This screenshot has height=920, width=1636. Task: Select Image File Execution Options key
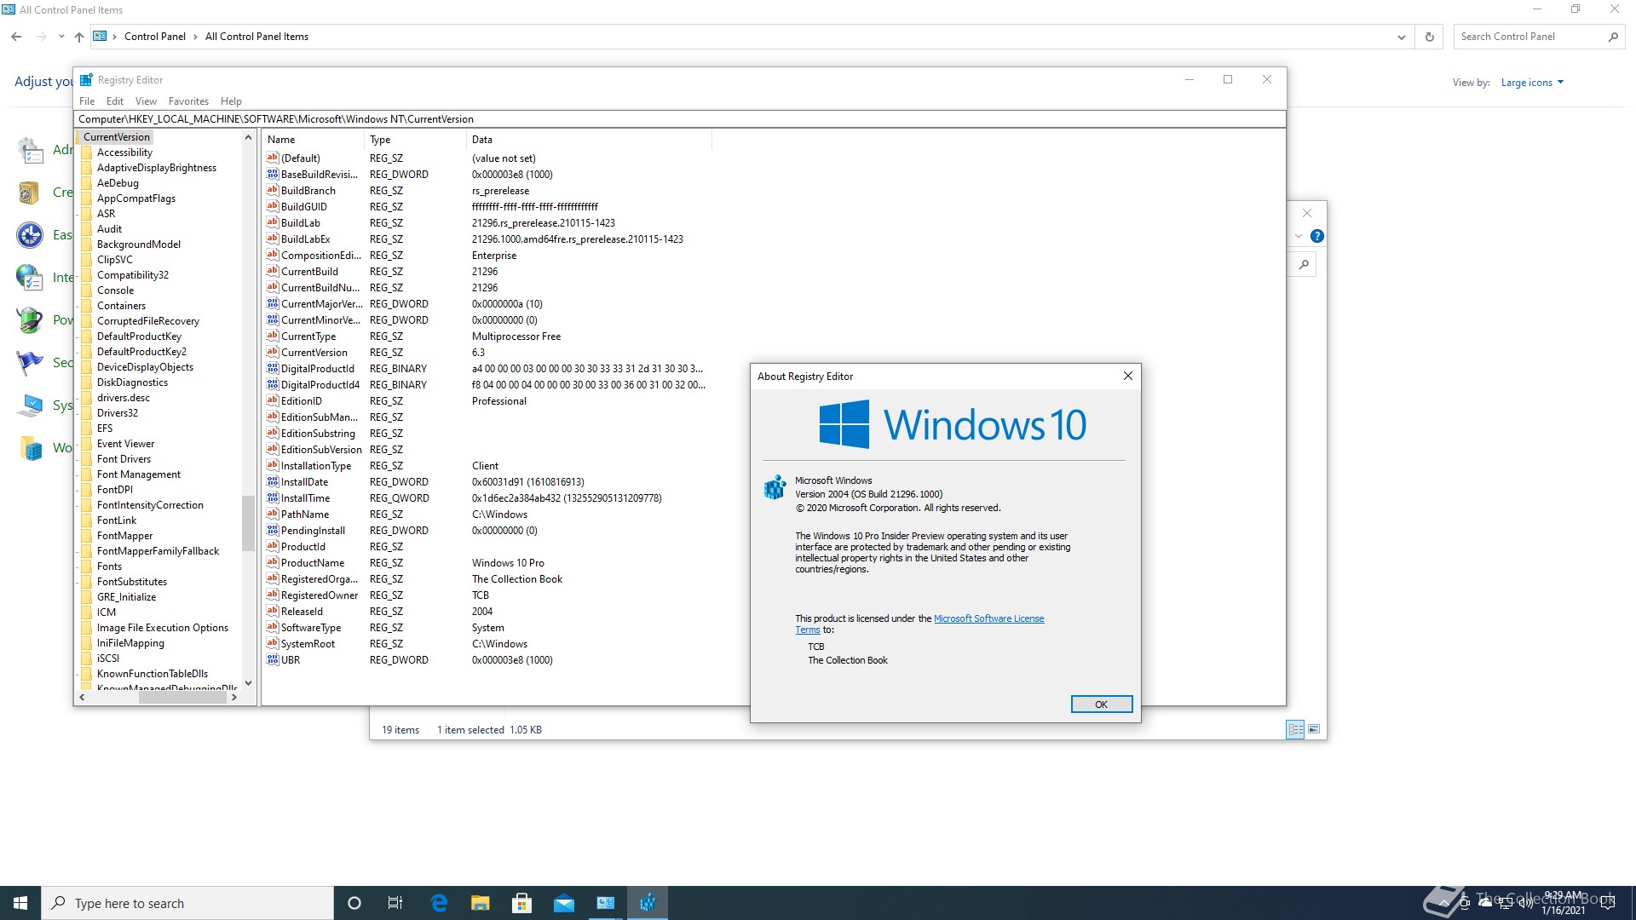click(163, 628)
